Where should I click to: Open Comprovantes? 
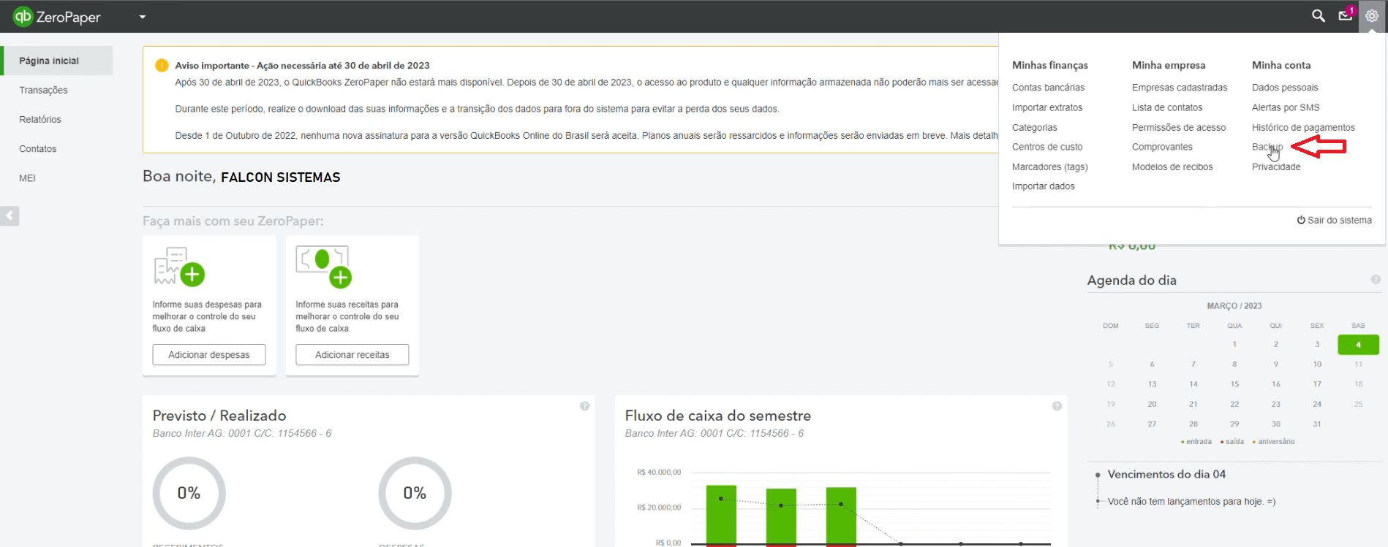1162,147
